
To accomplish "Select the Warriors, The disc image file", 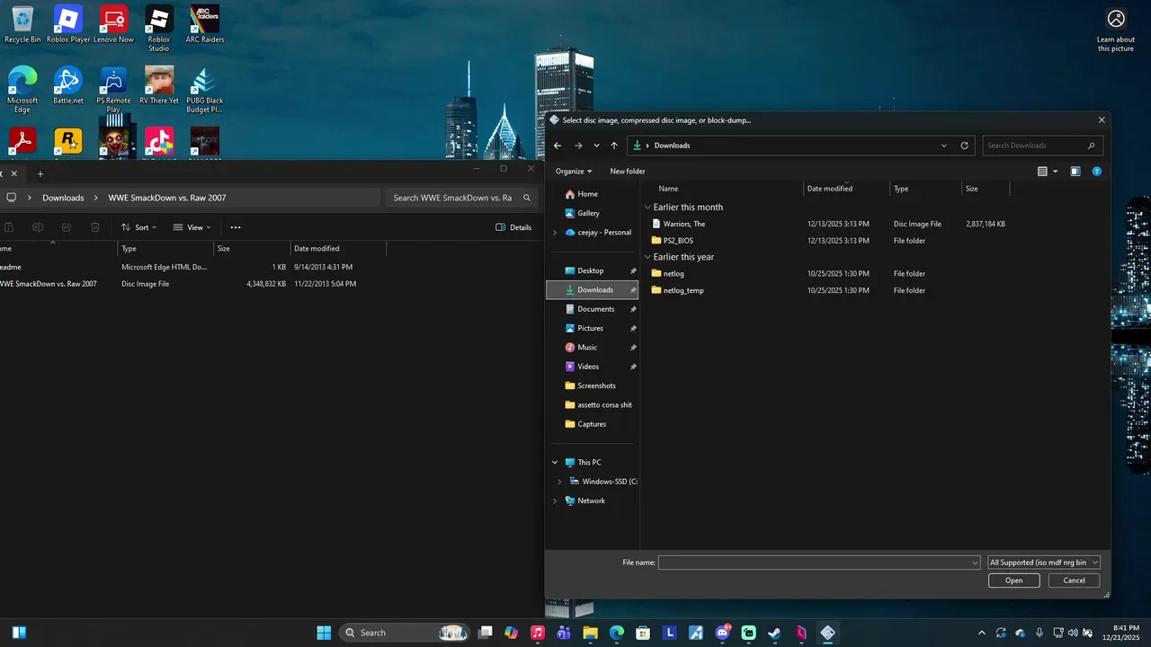I will [683, 224].
